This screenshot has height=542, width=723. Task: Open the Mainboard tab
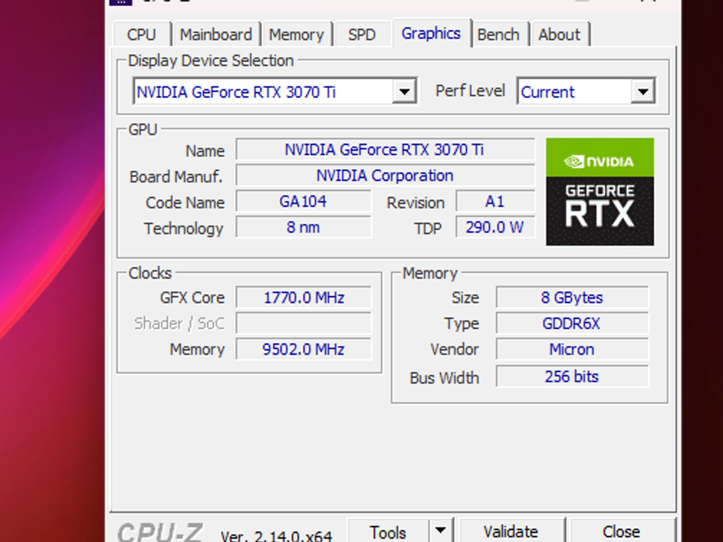coord(216,35)
